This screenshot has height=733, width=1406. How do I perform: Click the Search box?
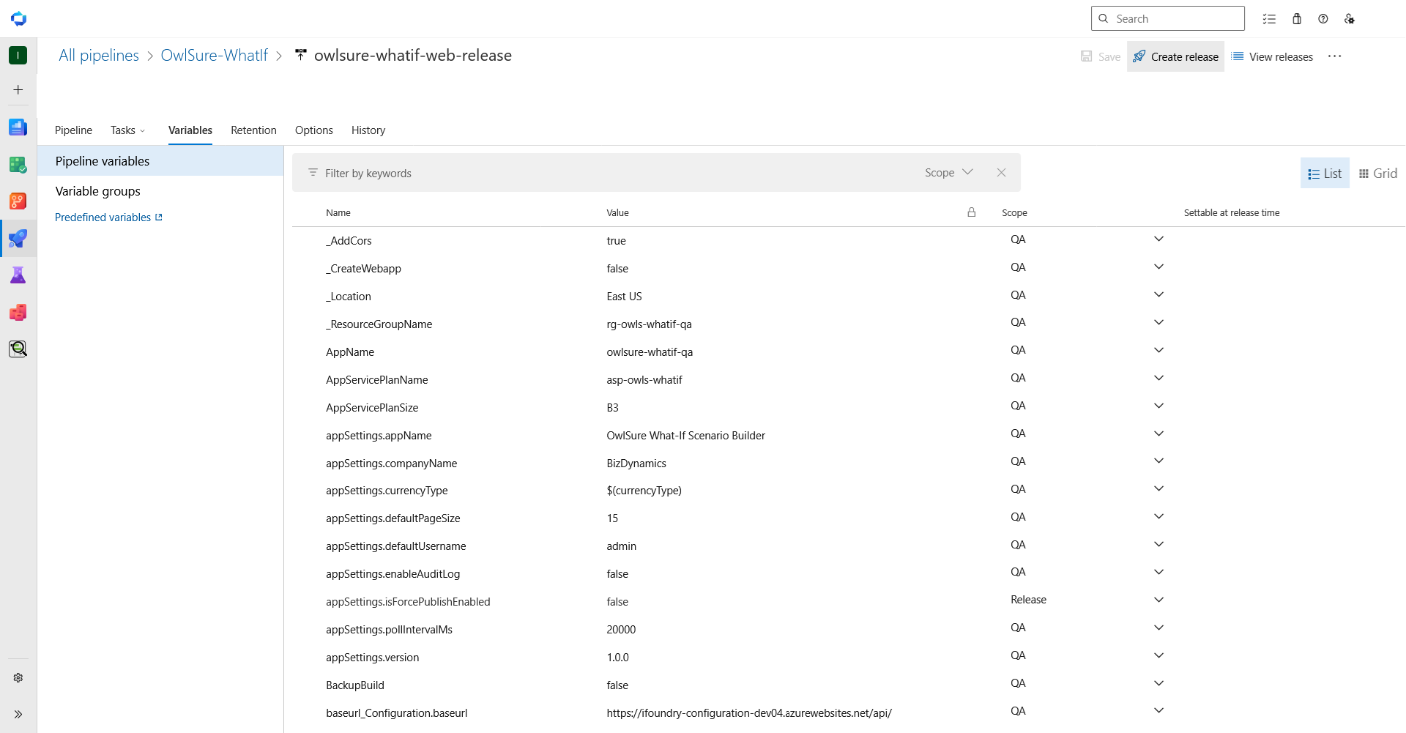pyautogui.click(x=1167, y=19)
